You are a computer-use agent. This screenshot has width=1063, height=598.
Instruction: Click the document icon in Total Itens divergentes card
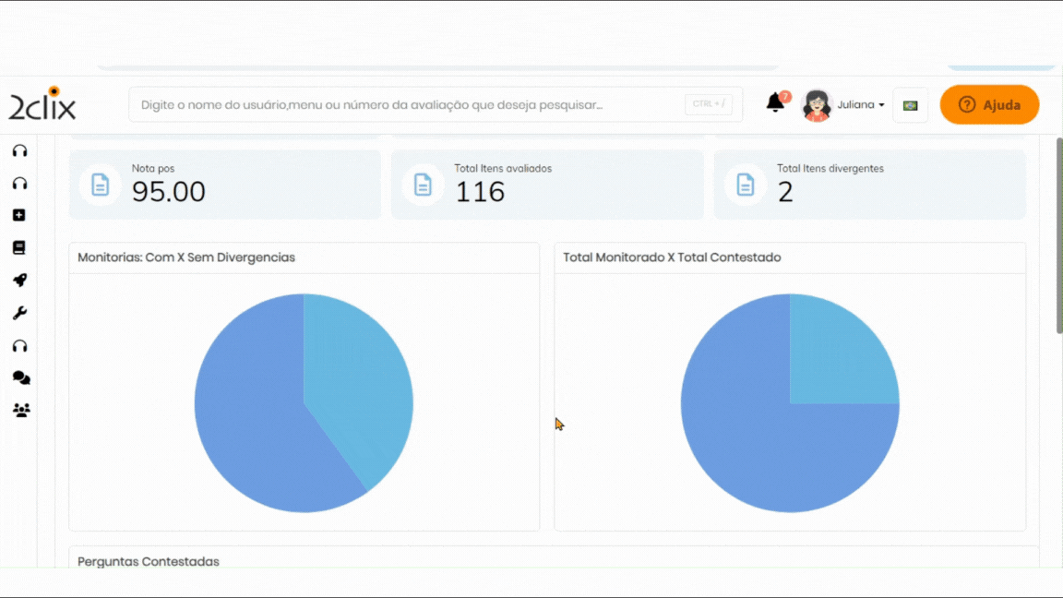pyautogui.click(x=745, y=185)
